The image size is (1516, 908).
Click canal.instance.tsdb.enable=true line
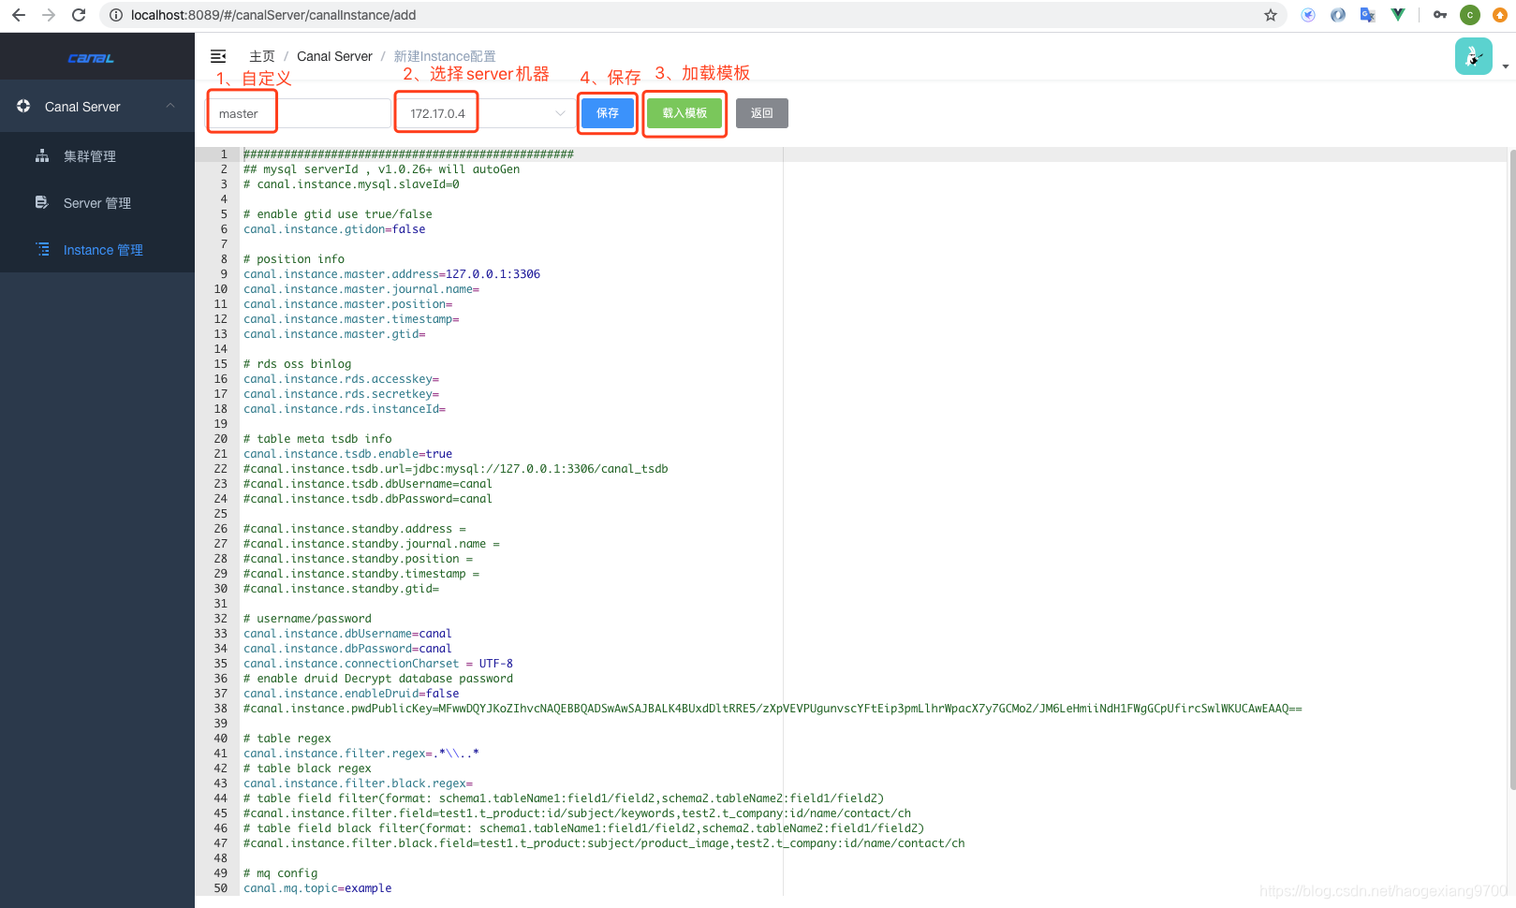pos(347,454)
